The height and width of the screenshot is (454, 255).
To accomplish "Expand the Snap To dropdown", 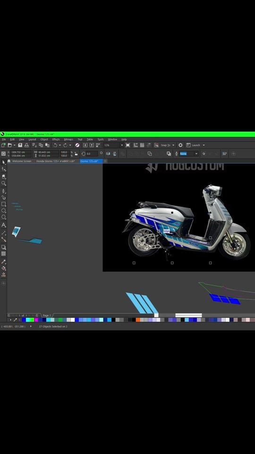I will coord(173,145).
